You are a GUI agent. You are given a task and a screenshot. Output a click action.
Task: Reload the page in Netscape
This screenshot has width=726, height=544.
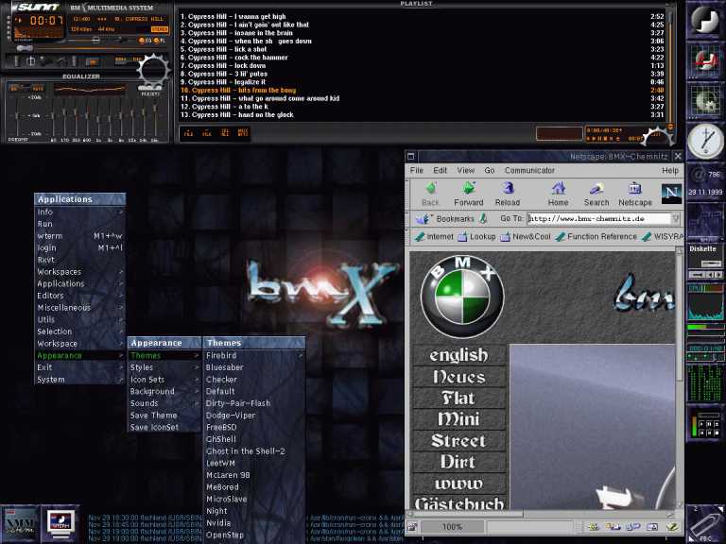coord(508,194)
